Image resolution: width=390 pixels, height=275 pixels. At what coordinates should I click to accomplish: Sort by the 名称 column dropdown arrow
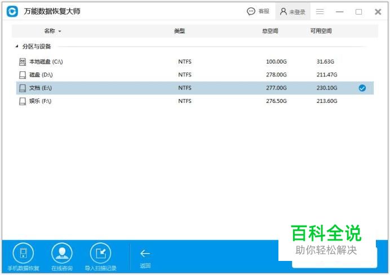coord(60,31)
